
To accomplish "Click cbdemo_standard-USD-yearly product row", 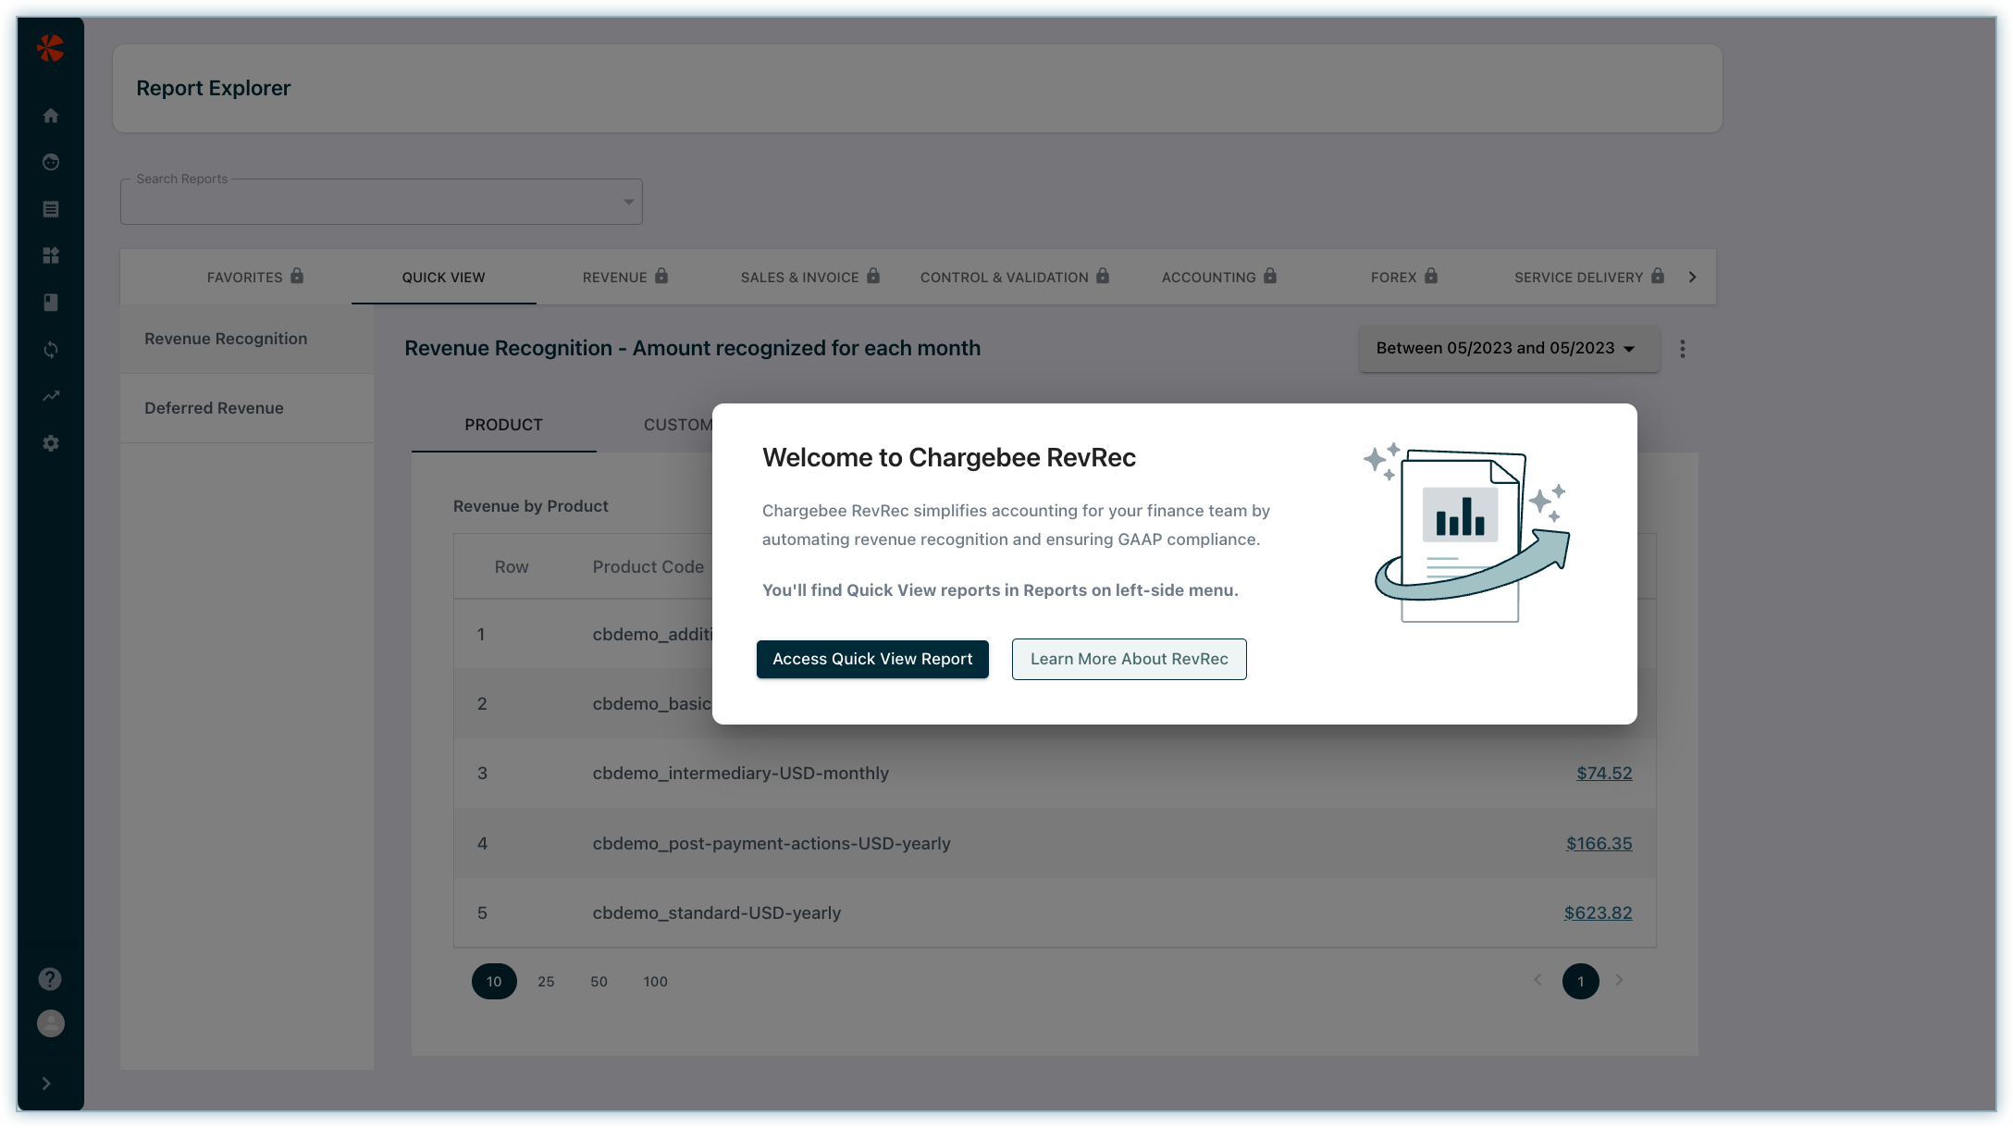I will tap(1055, 912).
